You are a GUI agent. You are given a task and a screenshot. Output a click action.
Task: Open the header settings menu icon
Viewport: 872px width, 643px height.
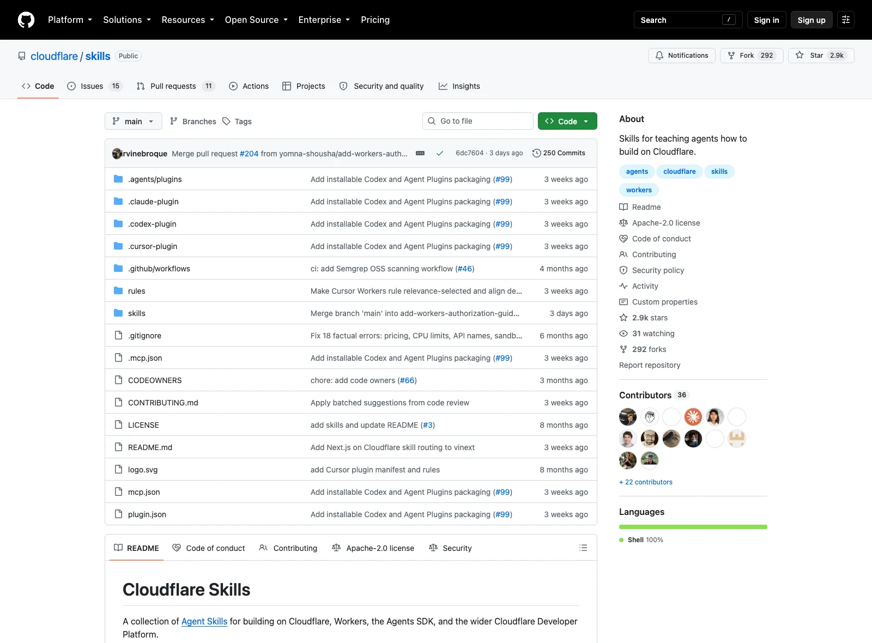[x=846, y=20]
